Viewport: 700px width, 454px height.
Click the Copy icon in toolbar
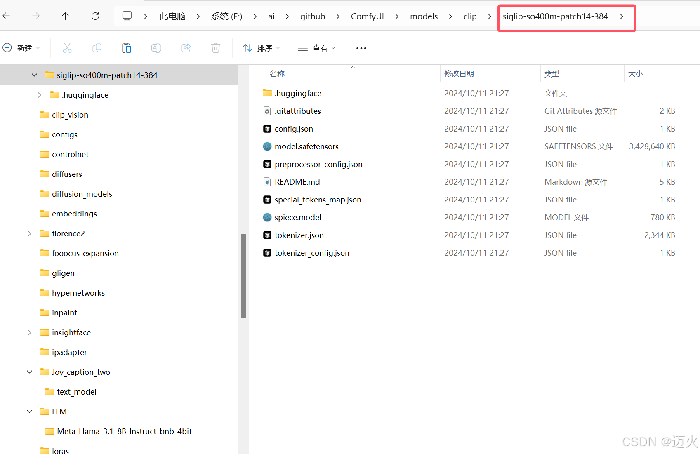pos(97,48)
